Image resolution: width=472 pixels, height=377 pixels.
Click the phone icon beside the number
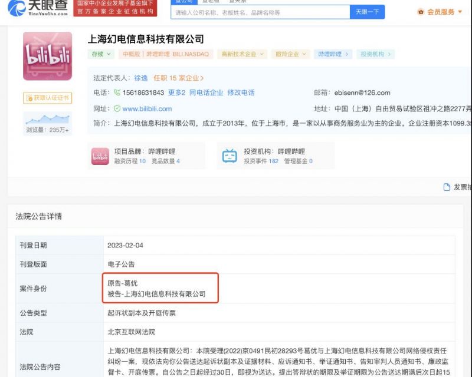tap(117, 93)
